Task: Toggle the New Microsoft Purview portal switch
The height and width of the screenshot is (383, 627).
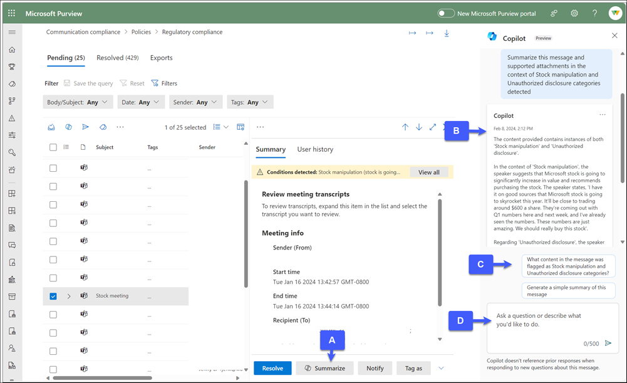Action: pos(447,13)
